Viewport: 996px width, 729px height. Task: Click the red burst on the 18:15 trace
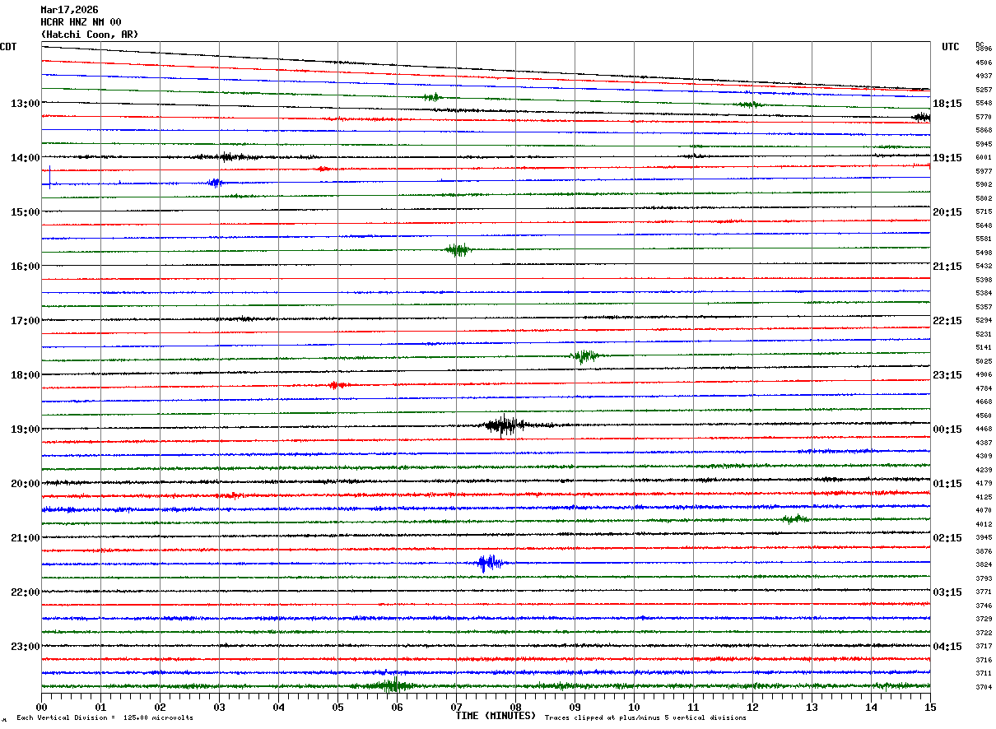(x=337, y=384)
